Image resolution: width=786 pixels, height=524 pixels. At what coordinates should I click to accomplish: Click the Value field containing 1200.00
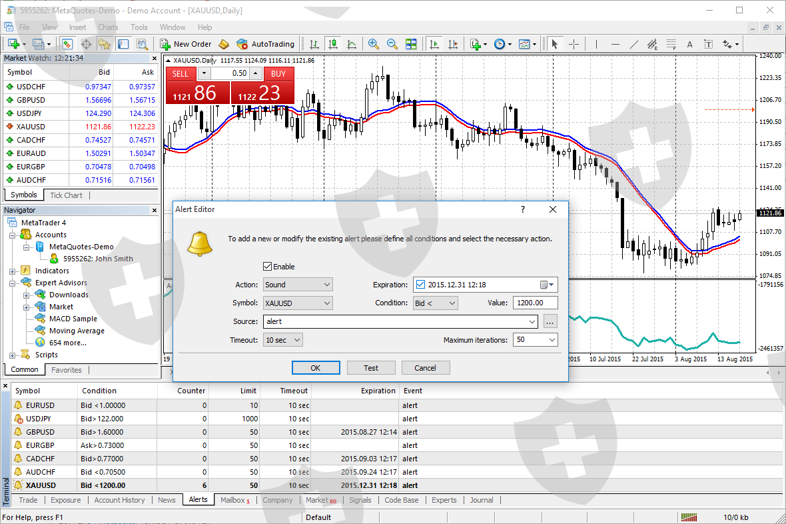click(x=535, y=303)
